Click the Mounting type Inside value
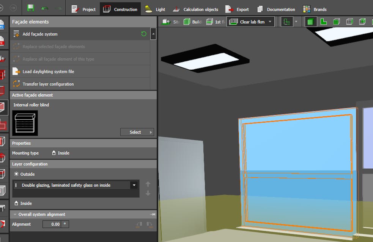 tap(61, 153)
